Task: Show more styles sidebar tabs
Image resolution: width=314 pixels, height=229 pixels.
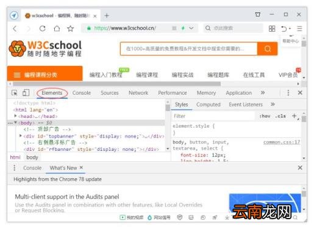Action: 273,104
